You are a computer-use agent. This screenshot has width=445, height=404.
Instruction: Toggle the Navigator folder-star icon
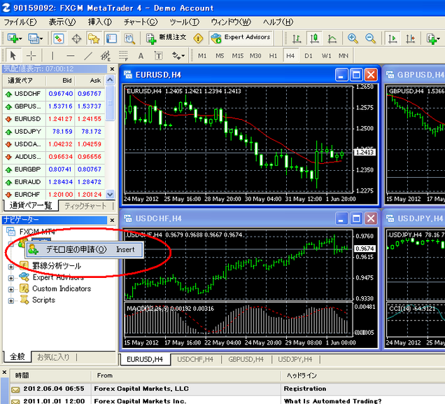(94, 38)
